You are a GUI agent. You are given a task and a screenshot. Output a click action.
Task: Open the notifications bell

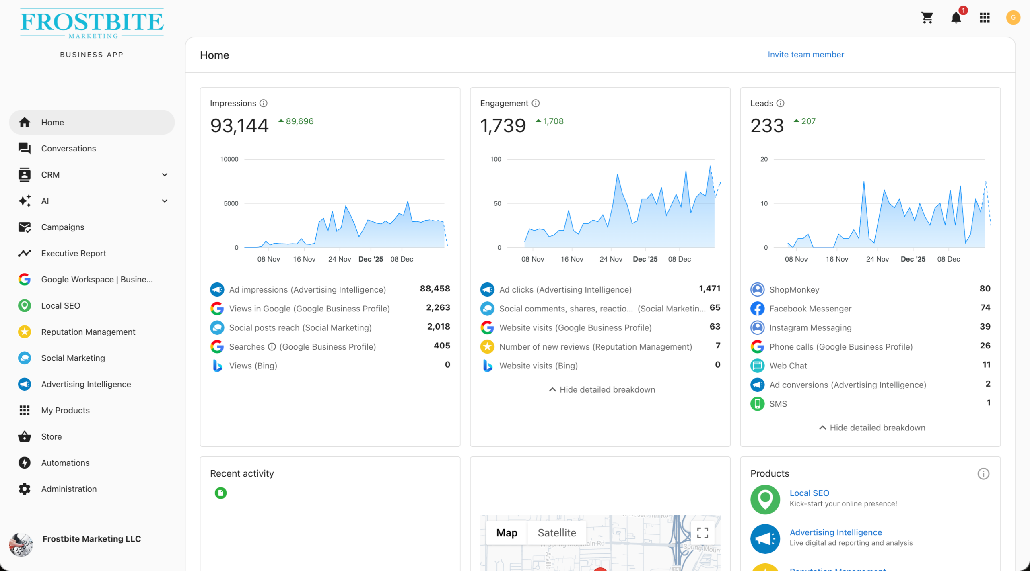pos(956,18)
